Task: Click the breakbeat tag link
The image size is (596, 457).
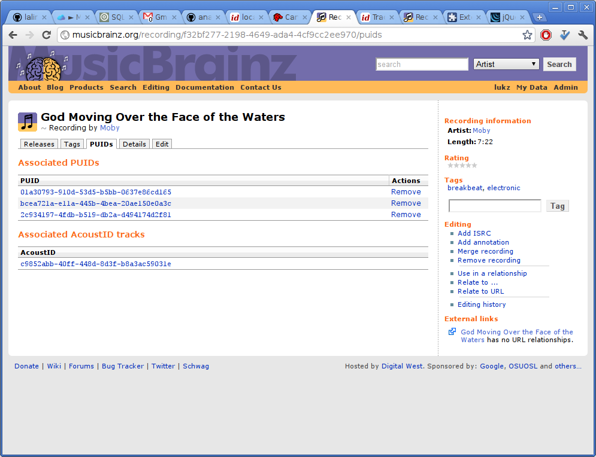Action: click(x=465, y=188)
